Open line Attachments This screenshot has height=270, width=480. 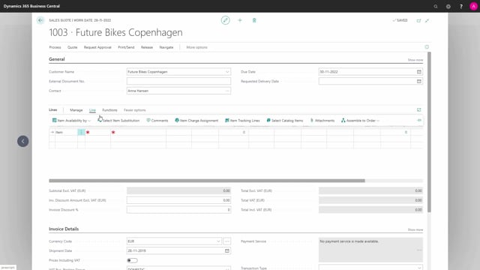pos(322,121)
